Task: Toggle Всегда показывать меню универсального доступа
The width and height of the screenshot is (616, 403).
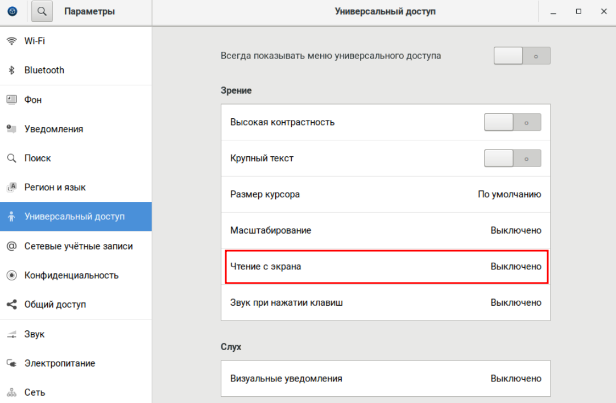Action: pos(522,56)
